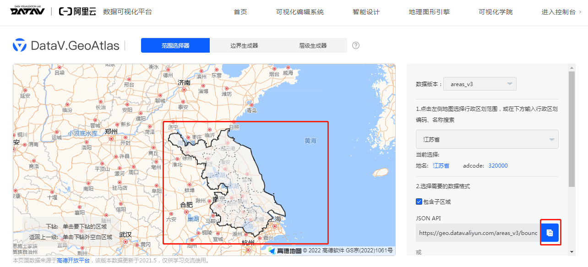588x267 pixels.
Task: Click the 济南 city marker on the map
Action: 184,89
